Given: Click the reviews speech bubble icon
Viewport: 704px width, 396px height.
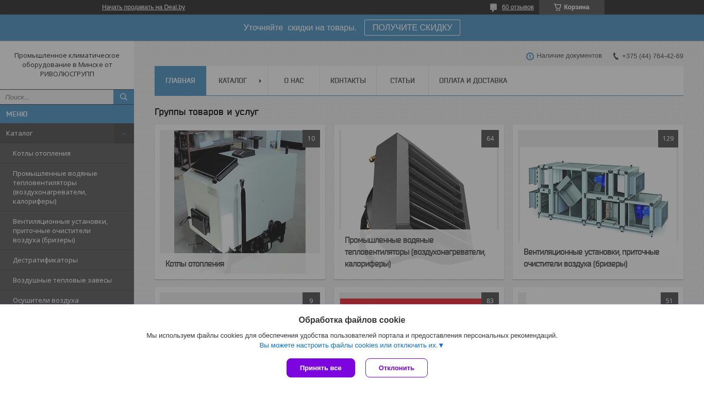Looking at the screenshot, I should pos(493,8).
